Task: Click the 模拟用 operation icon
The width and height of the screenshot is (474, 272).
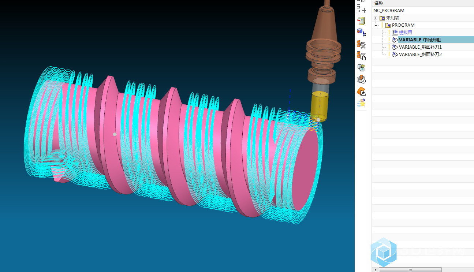Action: tap(395, 33)
